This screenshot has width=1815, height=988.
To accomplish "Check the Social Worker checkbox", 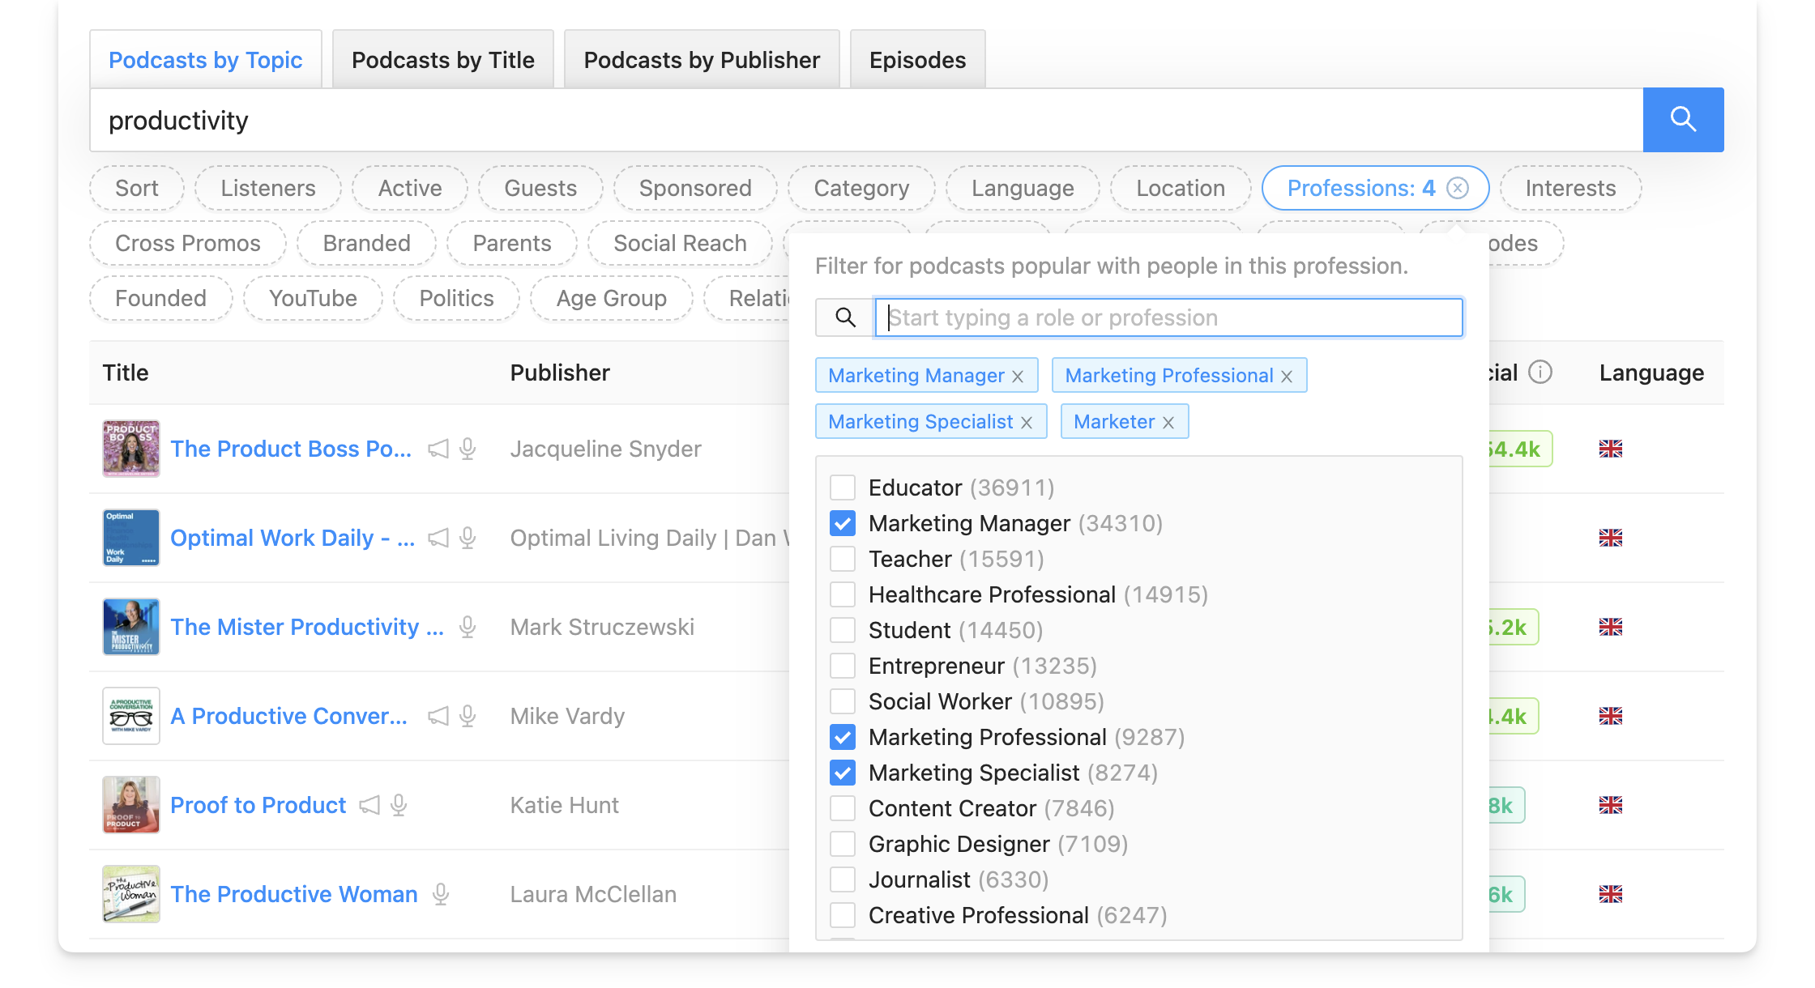I will pos(843,701).
